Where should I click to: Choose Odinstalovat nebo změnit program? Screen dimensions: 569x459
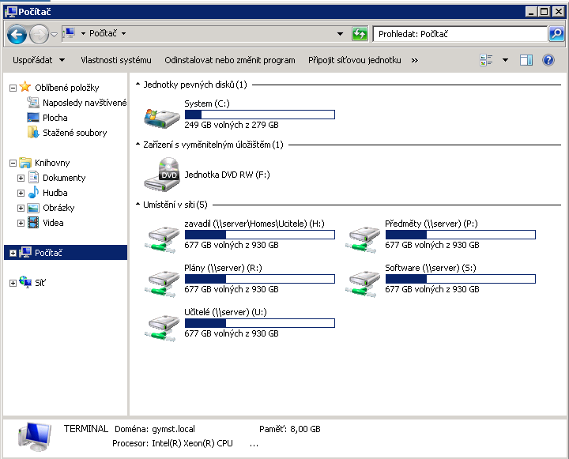point(230,60)
